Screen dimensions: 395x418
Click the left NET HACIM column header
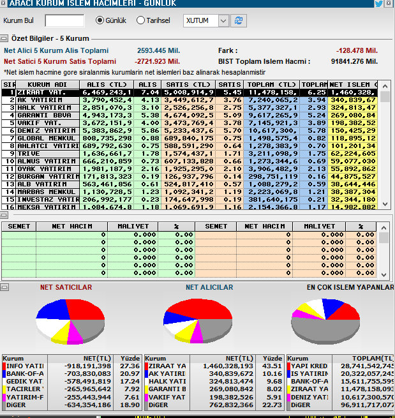tap(72, 227)
